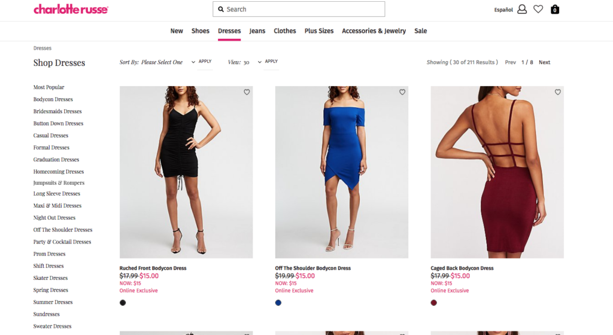Image resolution: width=613 pixels, height=335 pixels.
Task: Open the Plus Sizes menu
Action: 318,31
